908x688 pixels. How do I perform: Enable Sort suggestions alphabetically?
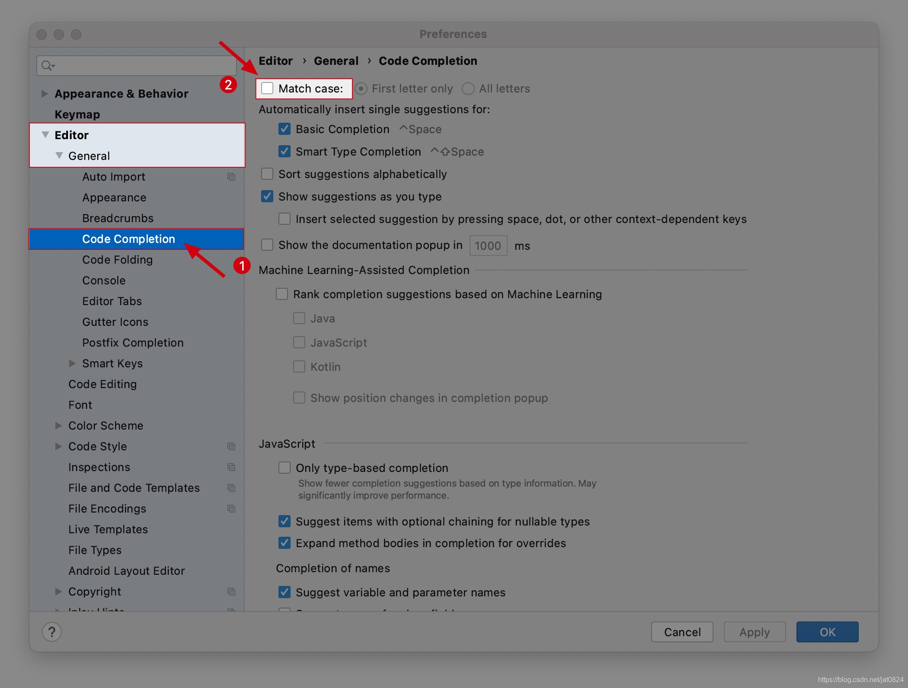coord(267,174)
